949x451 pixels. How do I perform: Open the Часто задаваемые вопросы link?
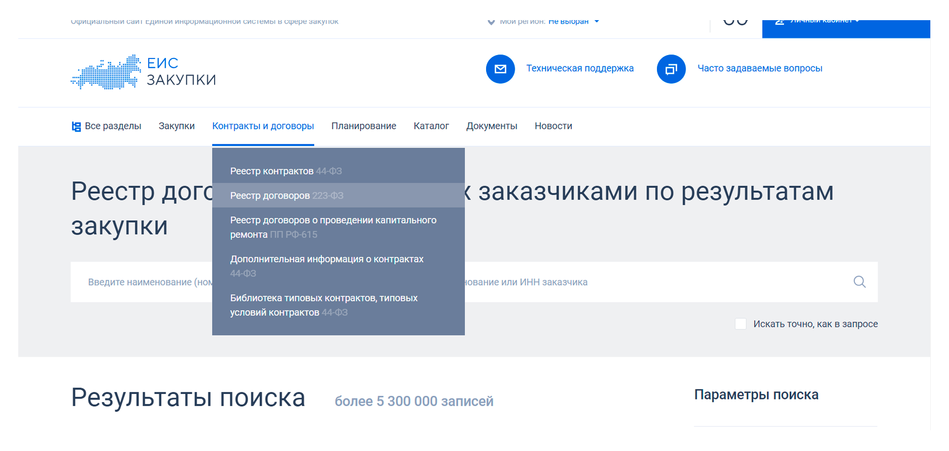pyautogui.click(x=760, y=68)
